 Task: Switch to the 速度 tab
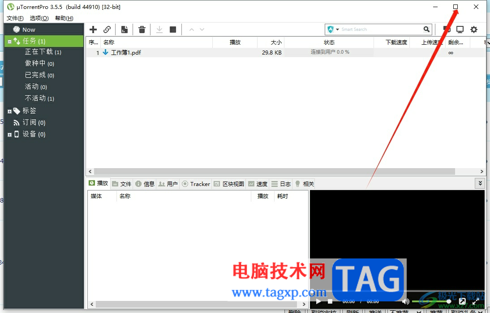pos(258,184)
